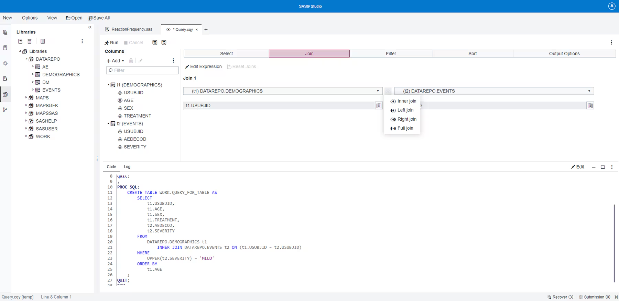Open the Git repositories sidebar icon
619x301 pixels.
[x=5, y=110]
